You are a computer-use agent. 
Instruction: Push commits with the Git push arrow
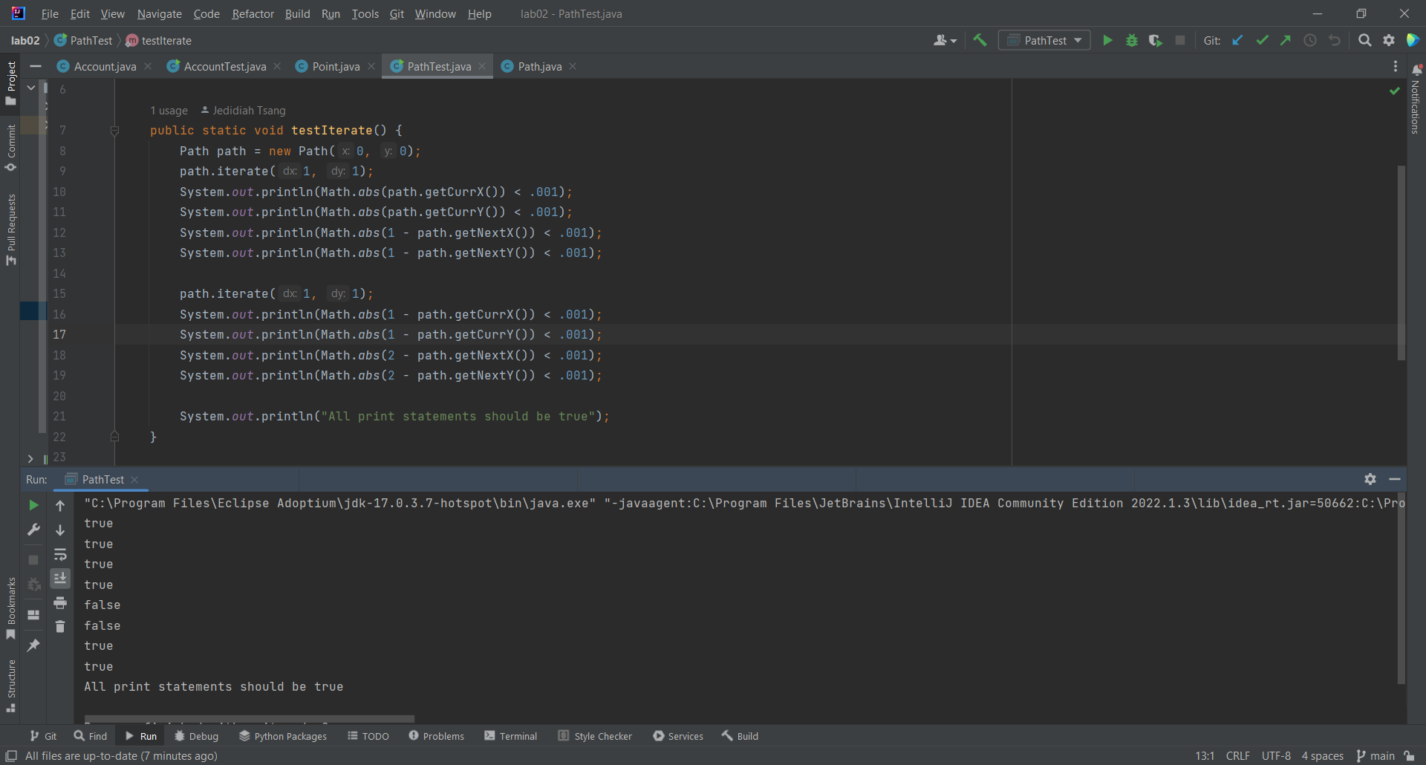1286,41
